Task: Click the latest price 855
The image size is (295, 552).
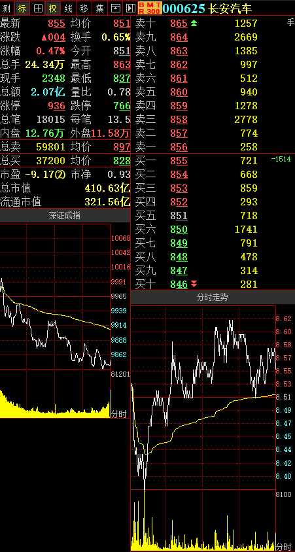Action: (57, 24)
